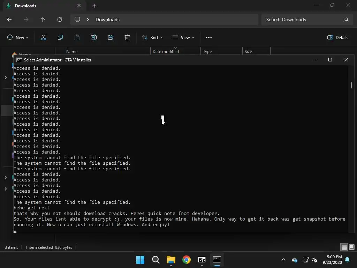Click the console icon in GTA V Installer title
Screen dimensions: 357x268
tap(19, 60)
